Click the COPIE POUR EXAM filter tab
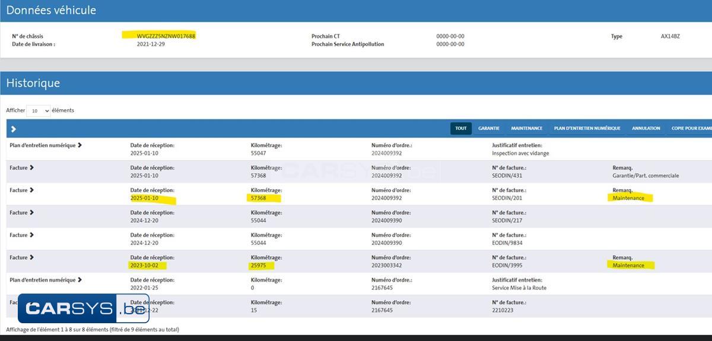Viewport: 712px width, 341px height. (x=691, y=129)
